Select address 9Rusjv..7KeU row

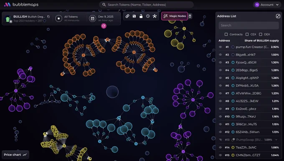248,116
